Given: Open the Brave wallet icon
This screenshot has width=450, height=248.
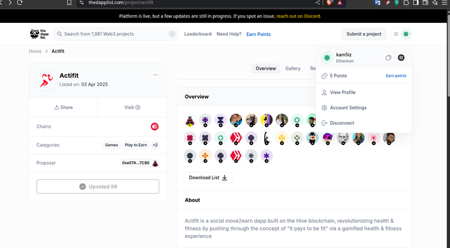Looking at the screenshot, I should [x=425, y=2].
